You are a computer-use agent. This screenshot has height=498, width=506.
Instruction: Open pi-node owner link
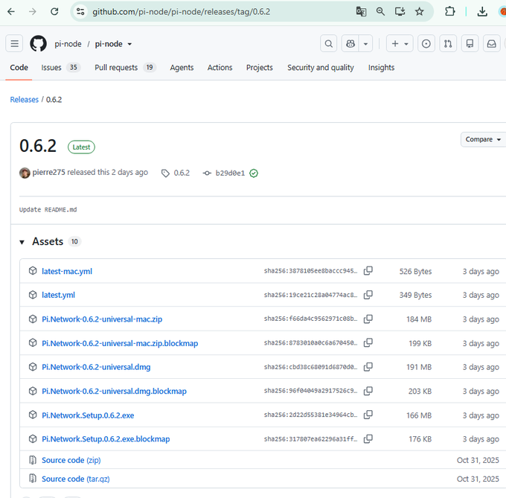[68, 44]
